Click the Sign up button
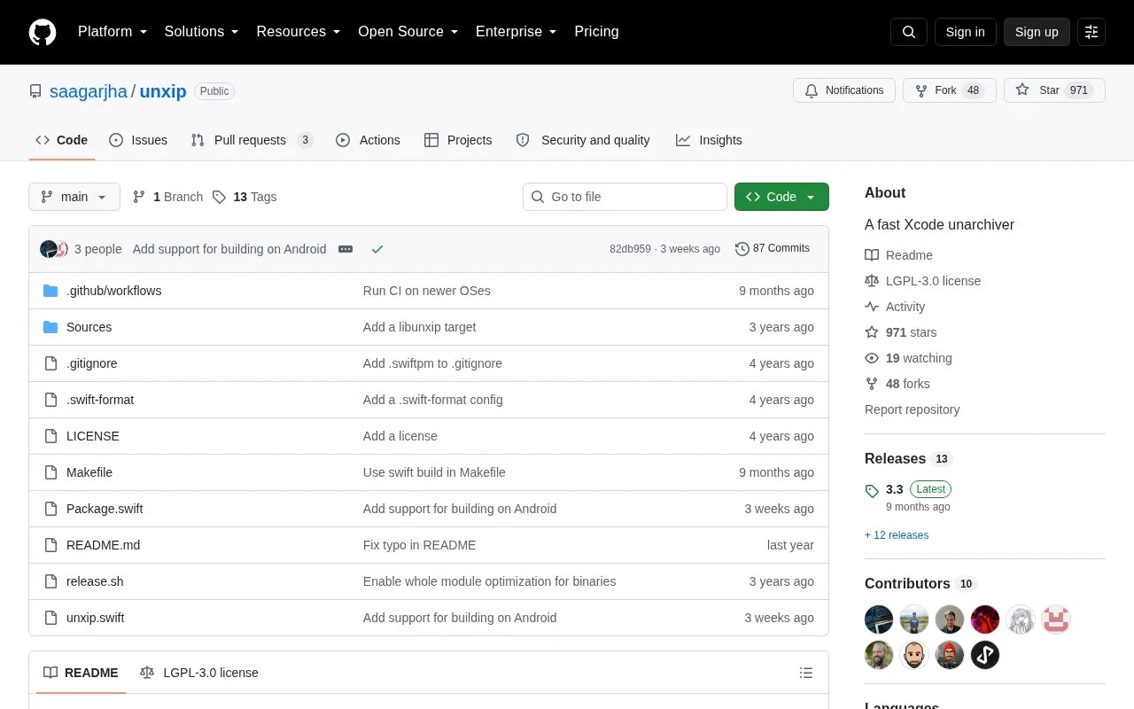 click(1037, 32)
